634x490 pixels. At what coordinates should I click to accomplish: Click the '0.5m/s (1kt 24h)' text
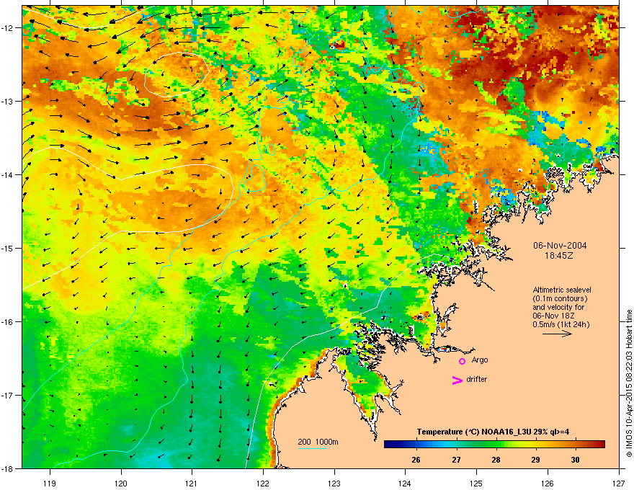(561, 324)
